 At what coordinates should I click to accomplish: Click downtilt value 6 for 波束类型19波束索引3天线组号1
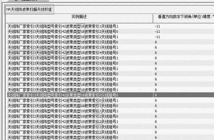click(156, 132)
